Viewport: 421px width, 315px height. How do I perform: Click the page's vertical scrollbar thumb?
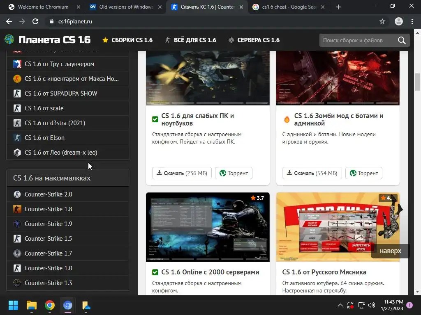(418, 82)
